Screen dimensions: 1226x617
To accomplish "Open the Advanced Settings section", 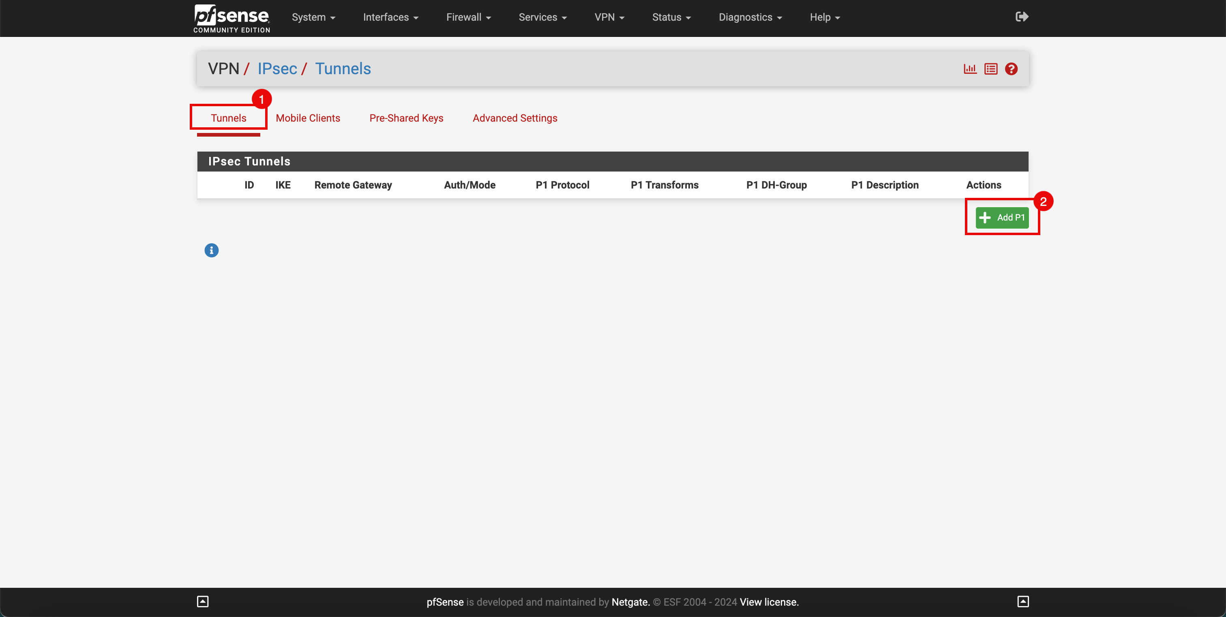I will 514,118.
